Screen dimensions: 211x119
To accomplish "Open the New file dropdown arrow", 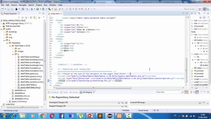I will (5, 9).
